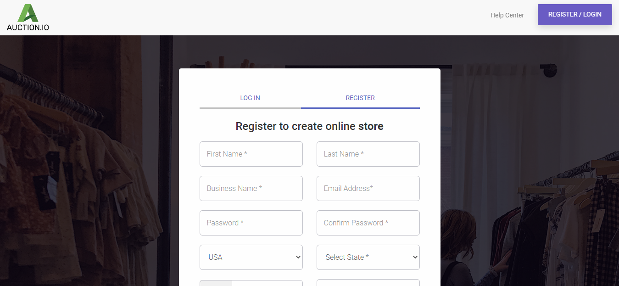The width and height of the screenshot is (619, 286).
Task: Expand the Select State dropdown
Action: [368, 257]
